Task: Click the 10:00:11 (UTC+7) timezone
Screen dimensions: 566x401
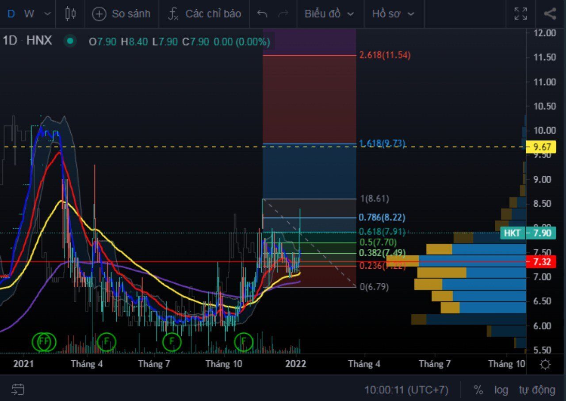Action: pyautogui.click(x=406, y=390)
